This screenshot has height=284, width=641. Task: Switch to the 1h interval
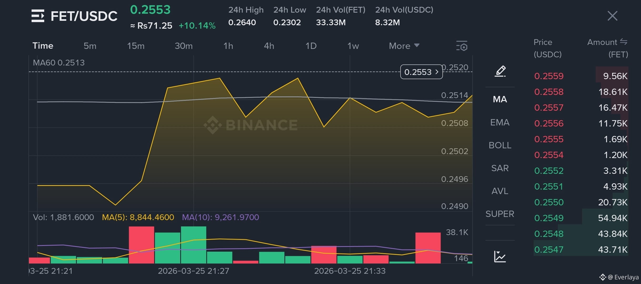pos(228,46)
